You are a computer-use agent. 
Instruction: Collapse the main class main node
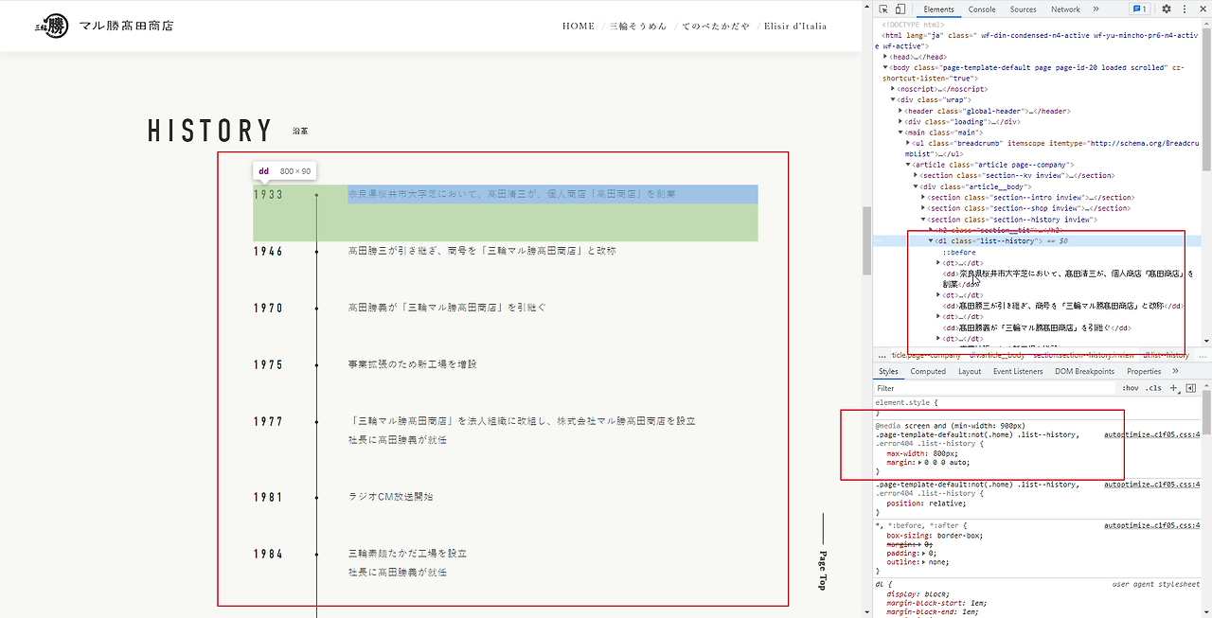coord(900,132)
